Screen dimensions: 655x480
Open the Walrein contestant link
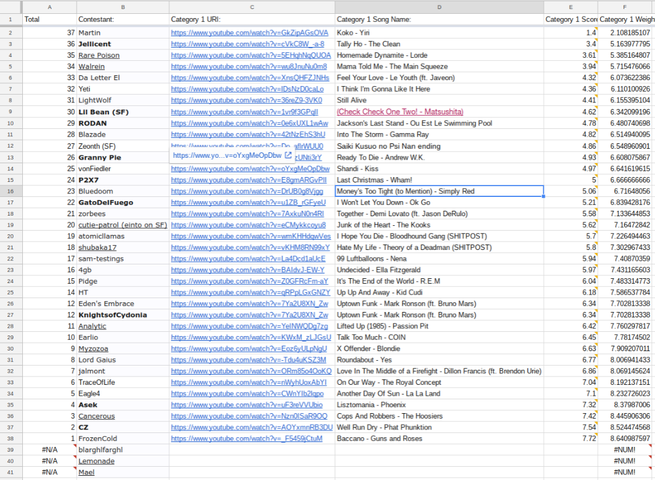coord(92,66)
